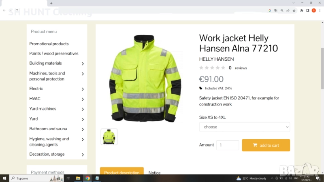Switch to the Notice tab
Screen dimensions: 324x182
154,173
